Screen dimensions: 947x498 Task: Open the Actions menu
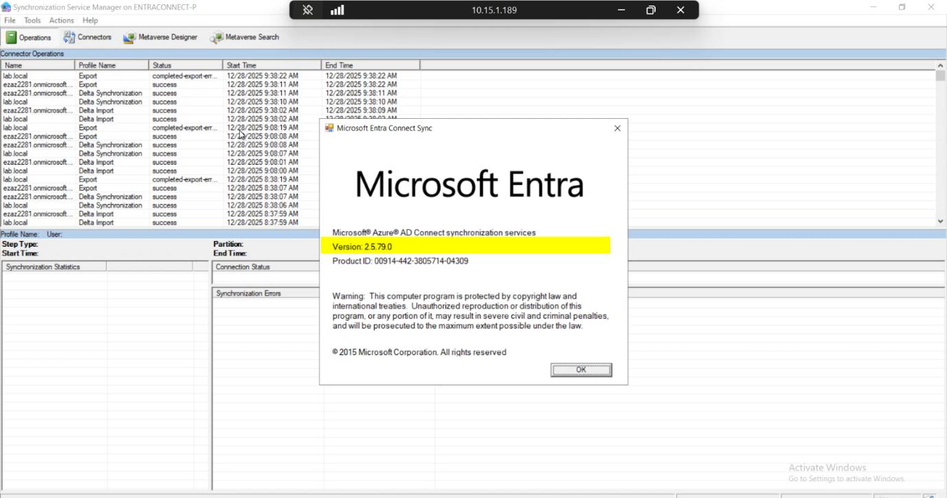[x=61, y=21]
